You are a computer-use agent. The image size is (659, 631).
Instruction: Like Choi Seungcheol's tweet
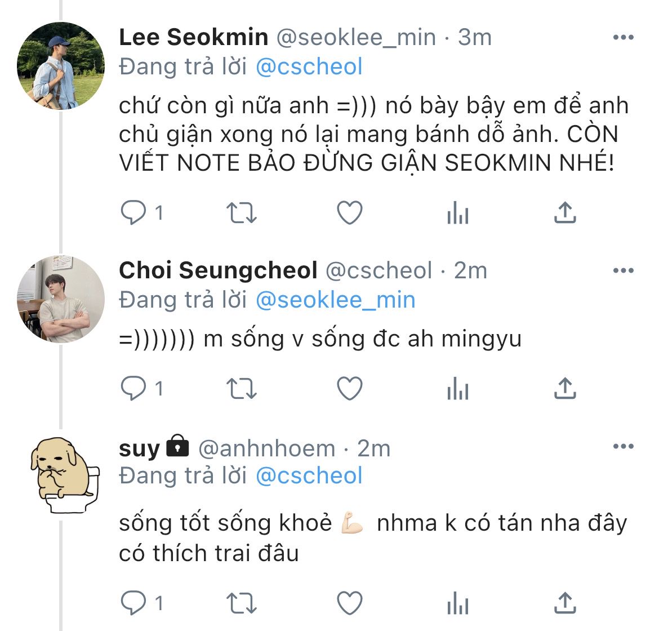coord(349,389)
